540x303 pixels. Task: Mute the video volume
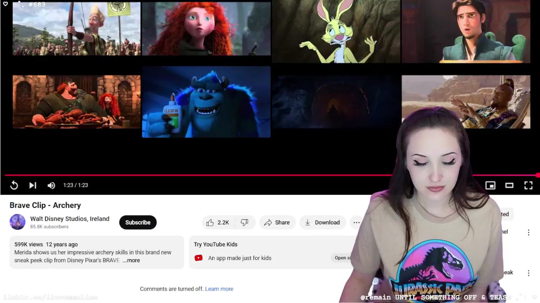[x=51, y=185]
